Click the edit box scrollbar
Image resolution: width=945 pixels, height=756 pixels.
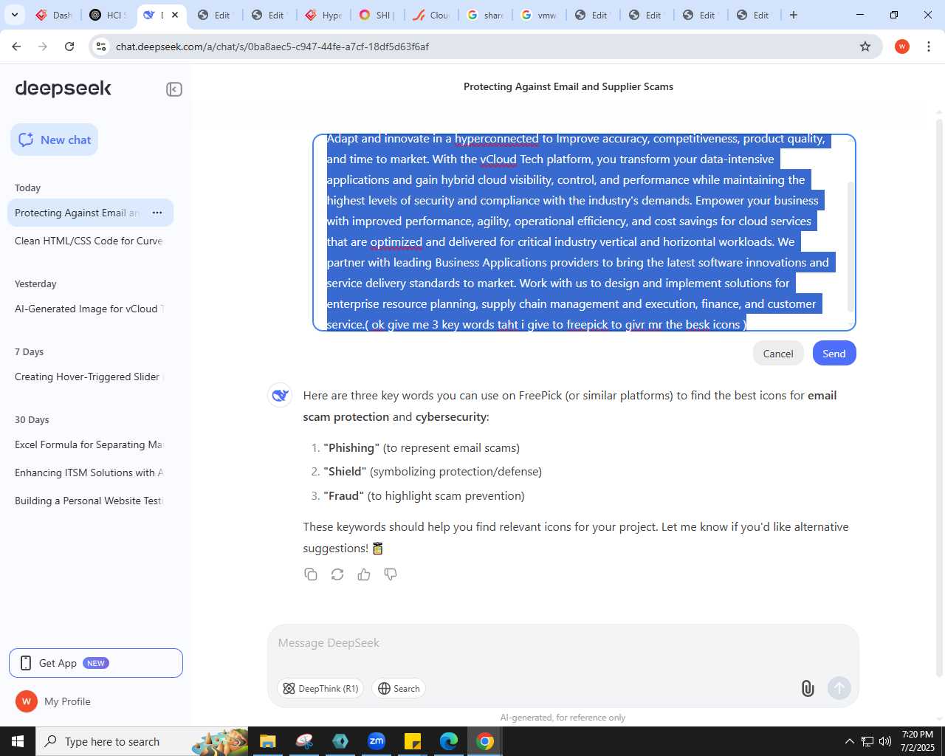point(850,247)
